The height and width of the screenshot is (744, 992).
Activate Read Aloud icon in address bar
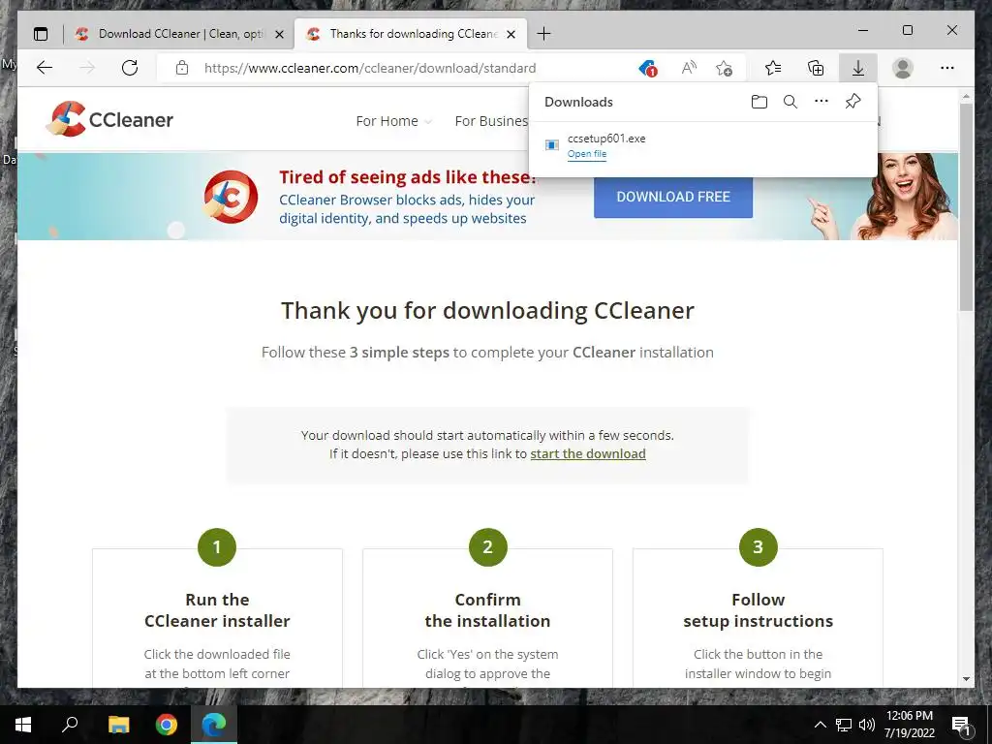point(689,68)
